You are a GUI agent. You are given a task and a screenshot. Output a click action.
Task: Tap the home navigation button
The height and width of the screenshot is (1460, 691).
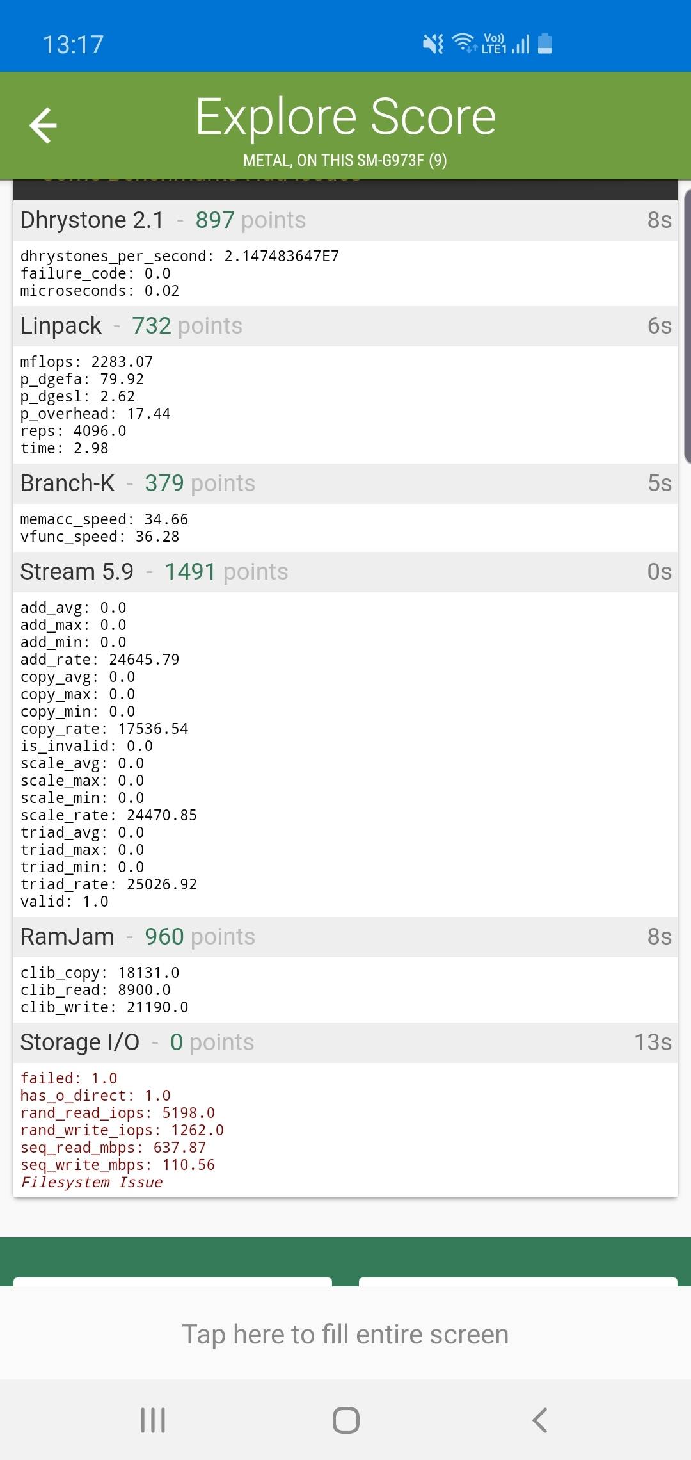coord(346,1420)
